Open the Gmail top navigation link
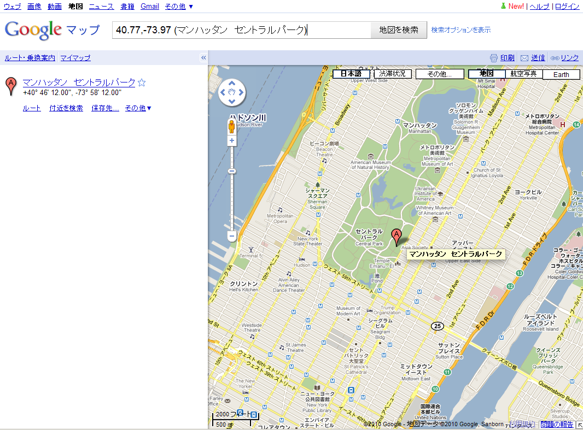 point(149,7)
